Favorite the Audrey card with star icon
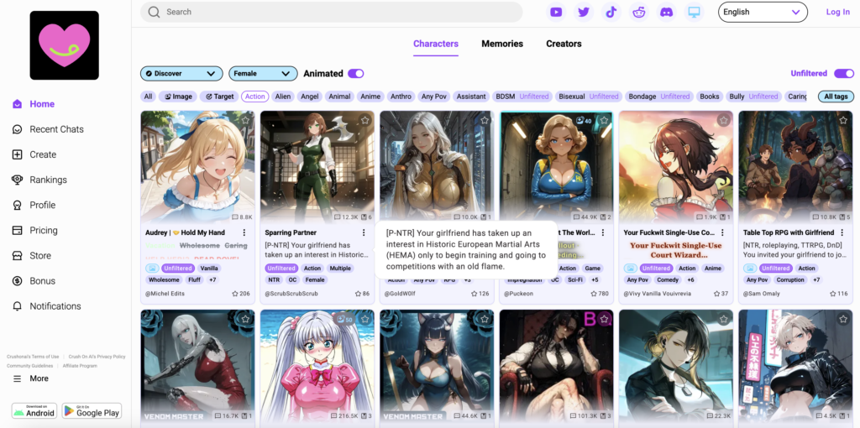 (x=246, y=120)
